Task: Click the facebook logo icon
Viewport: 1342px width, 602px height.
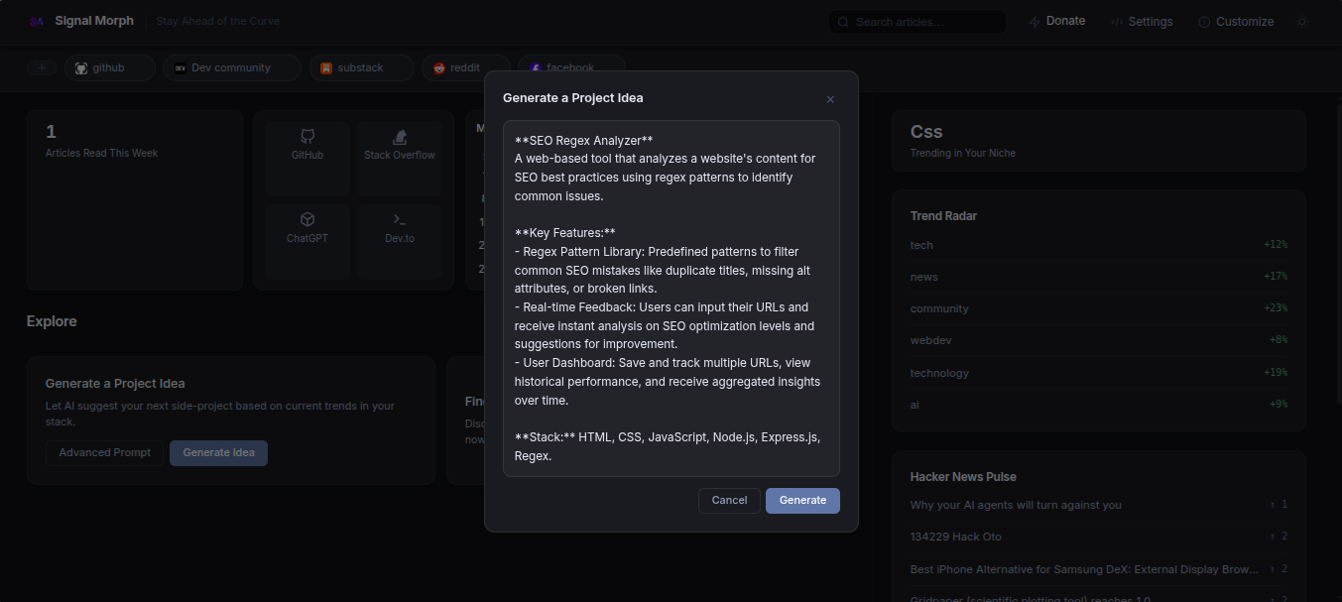Action: pyautogui.click(x=536, y=68)
